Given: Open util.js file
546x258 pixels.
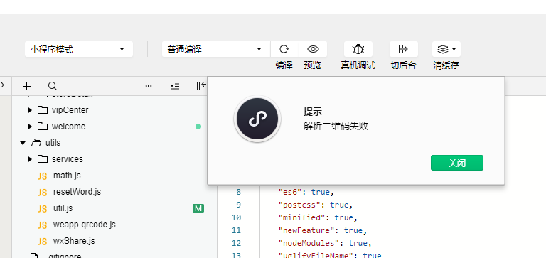Looking at the screenshot, I should (x=63, y=208).
